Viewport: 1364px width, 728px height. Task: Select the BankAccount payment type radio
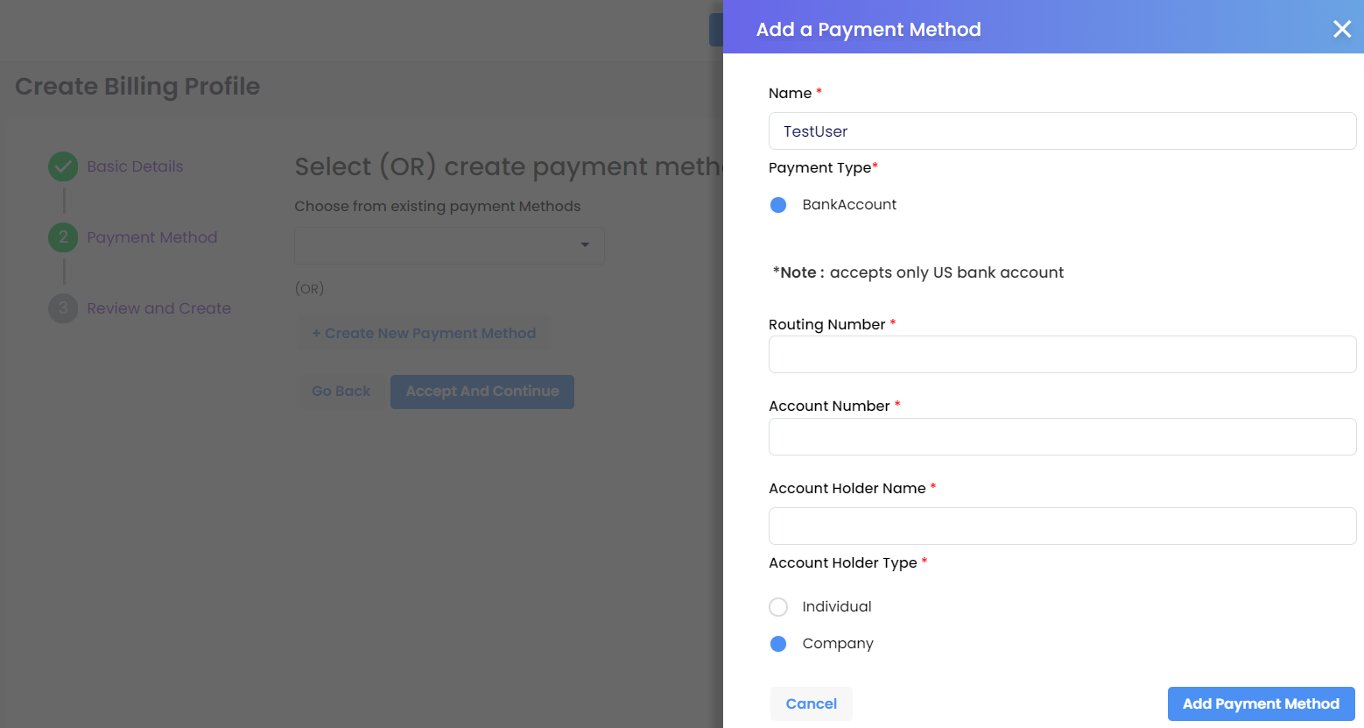point(778,205)
